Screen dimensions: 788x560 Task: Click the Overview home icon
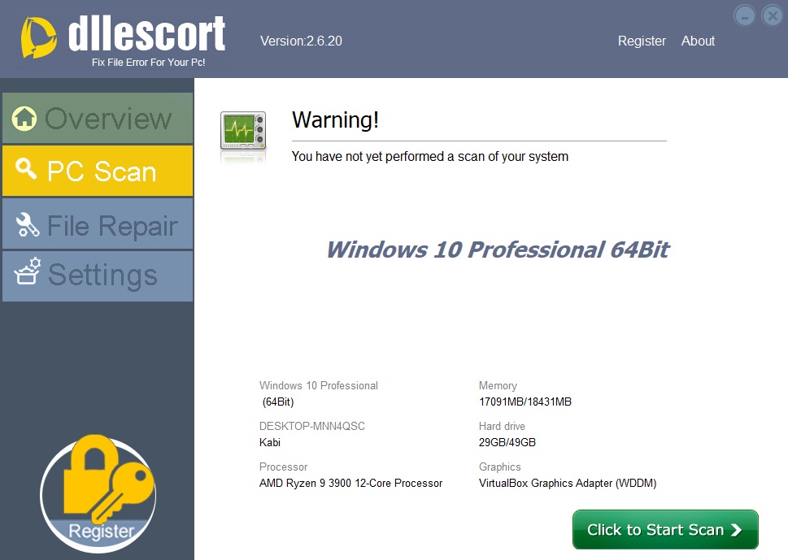(24, 119)
